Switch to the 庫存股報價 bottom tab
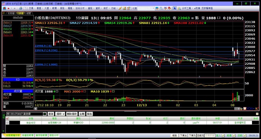 click(41, 136)
